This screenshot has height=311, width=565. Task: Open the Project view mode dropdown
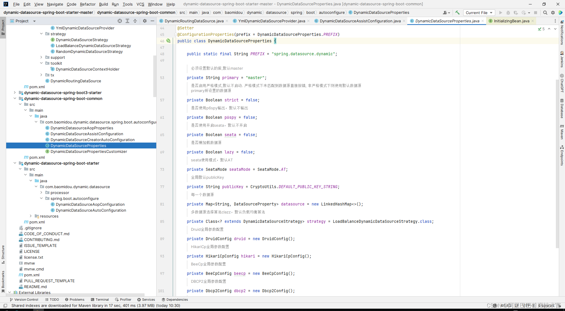coord(34,21)
